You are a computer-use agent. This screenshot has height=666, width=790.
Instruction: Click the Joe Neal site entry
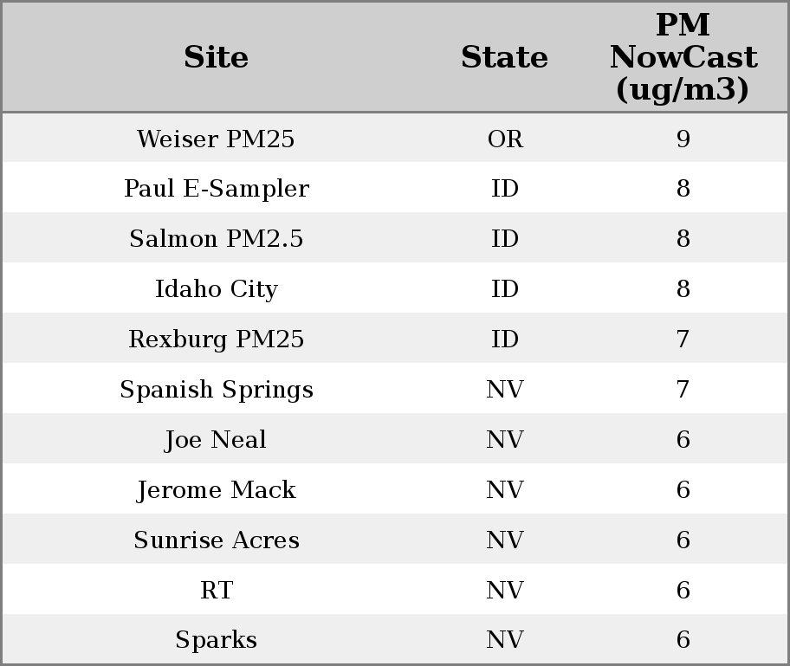click(216, 440)
